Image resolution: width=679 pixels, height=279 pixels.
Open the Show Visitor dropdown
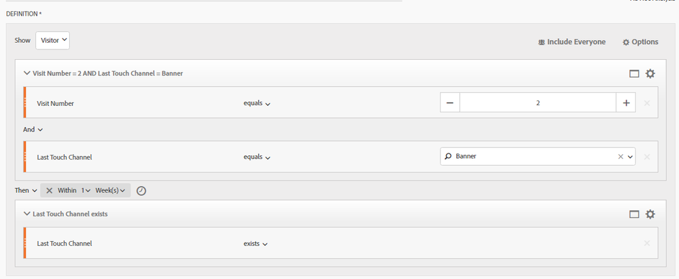[x=54, y=41]
